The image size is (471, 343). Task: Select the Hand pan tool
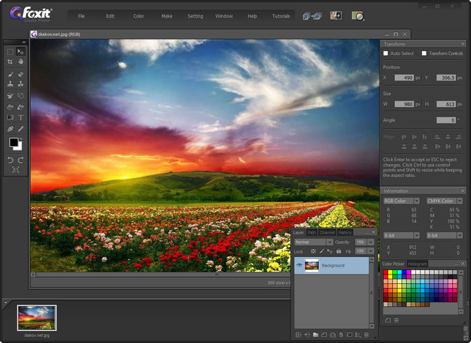tap(21, 62)
